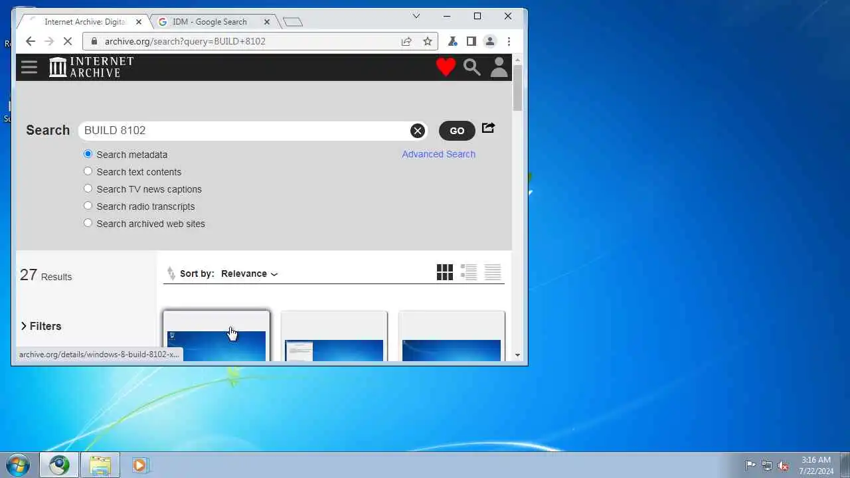Stop loading the page
850x478 pixels.
point(67,41)
